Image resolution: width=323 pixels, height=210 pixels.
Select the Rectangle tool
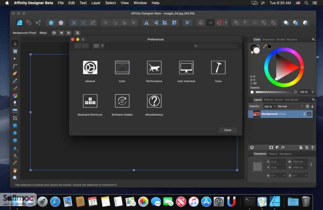click(15, 126)
